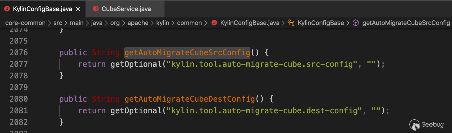452x133 pixels.
Task: Expand the src breadcrumb segment
Action: coord(58,23)
